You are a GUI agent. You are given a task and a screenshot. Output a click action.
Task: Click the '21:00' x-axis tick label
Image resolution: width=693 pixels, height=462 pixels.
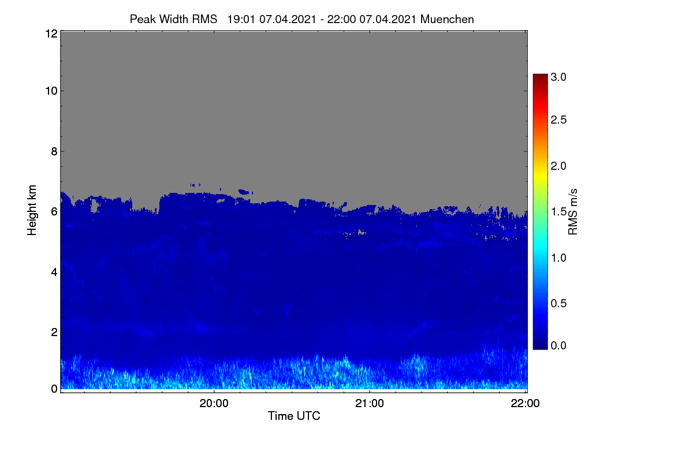click(x=370, y=404)
